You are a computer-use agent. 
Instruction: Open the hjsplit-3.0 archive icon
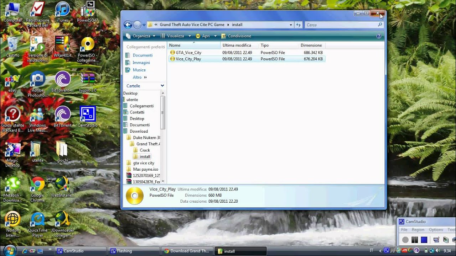tap(88, 82)
